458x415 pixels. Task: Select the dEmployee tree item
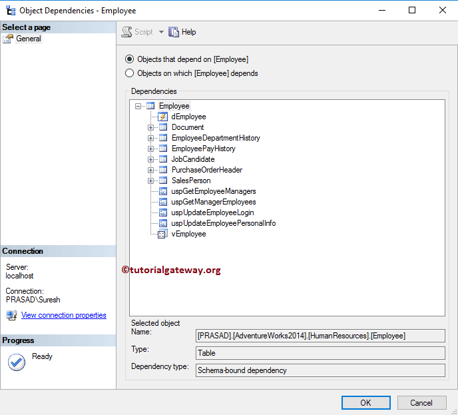(x=188, y=117)
